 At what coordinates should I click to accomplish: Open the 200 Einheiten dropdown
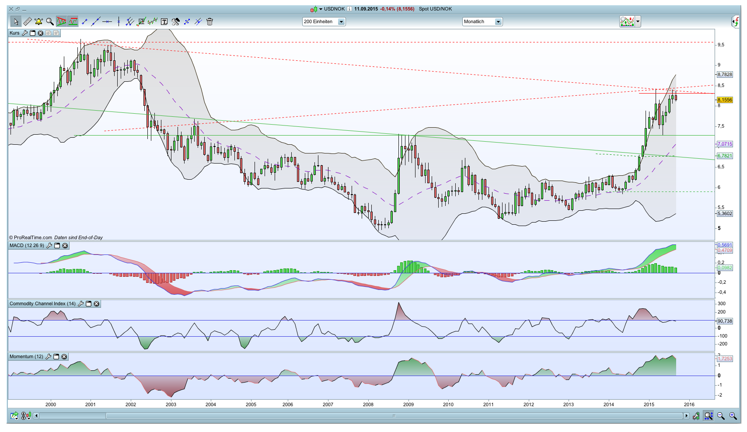click(x=341, y=22)
